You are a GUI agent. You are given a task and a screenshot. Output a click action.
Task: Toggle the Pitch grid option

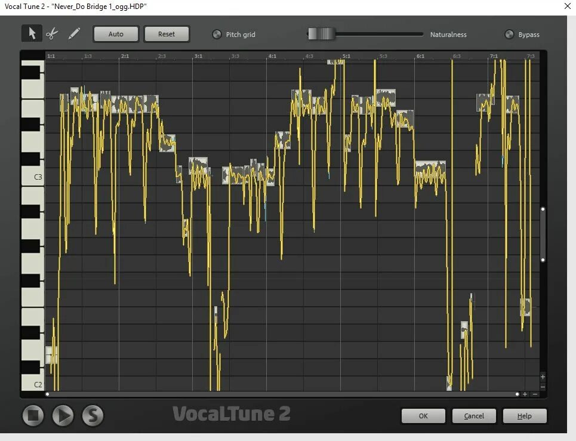[217, 35]
